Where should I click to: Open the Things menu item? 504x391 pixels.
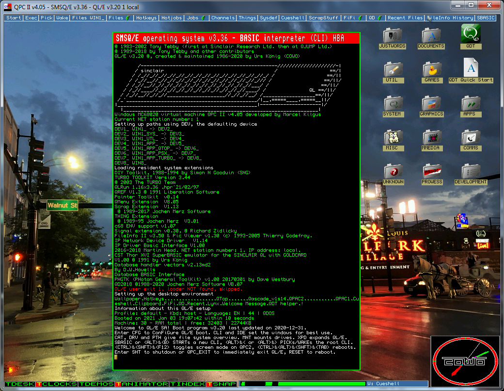(247, 18)
